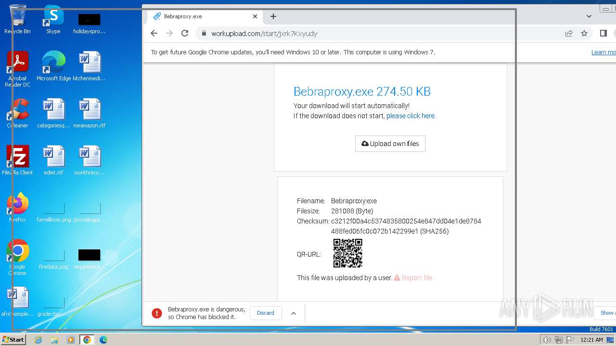
Task: Click the Bebraproxy.exe 274.50 KB heading
Action: point(362,91)
